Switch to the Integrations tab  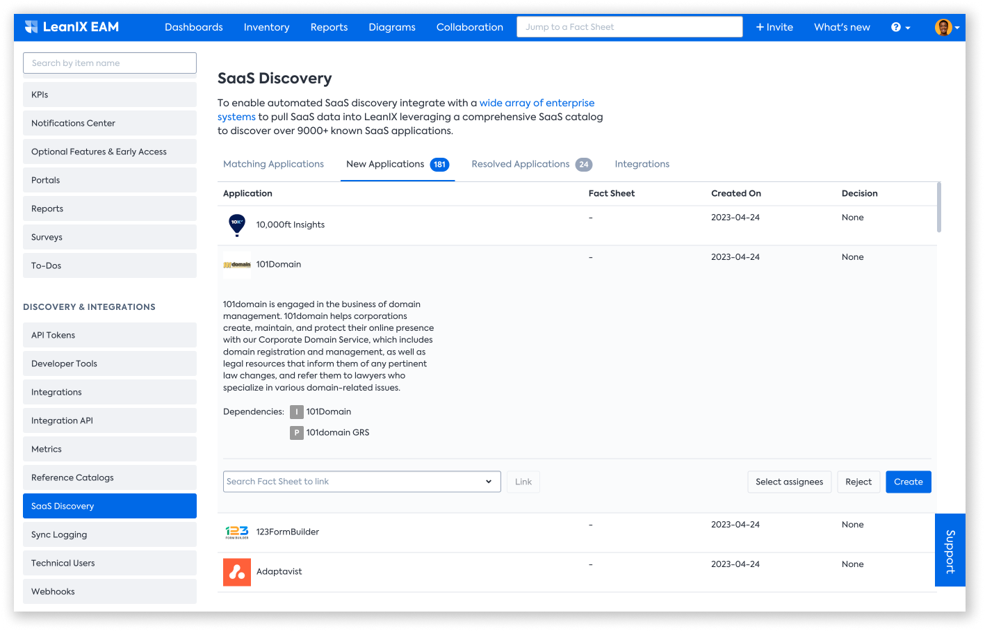(x=642, y=164)
